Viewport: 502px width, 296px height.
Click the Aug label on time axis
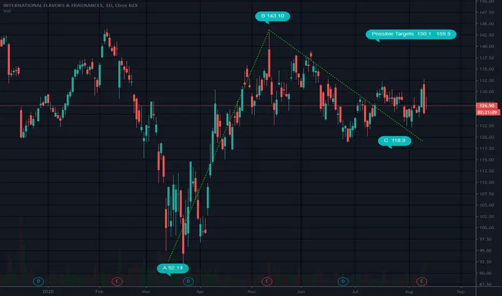click(409, 292)
